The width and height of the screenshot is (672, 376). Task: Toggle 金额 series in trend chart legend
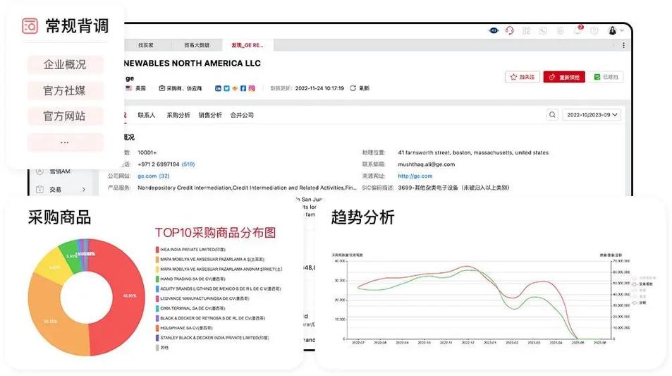(x=639, y=303)
